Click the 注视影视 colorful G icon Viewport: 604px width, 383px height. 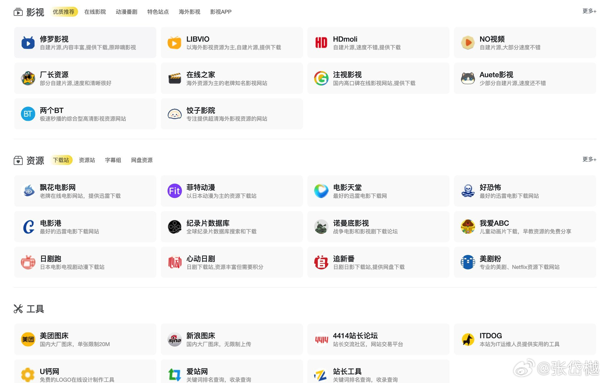tap(321, 78)
